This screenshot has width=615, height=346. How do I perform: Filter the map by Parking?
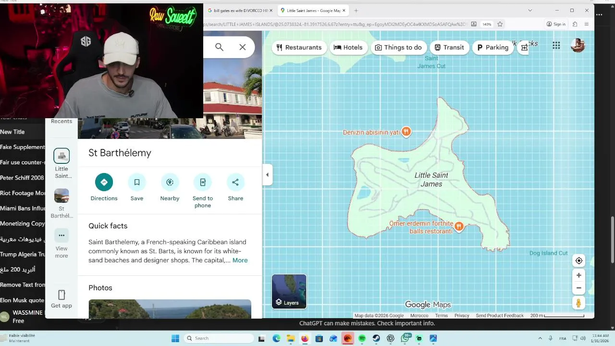click(492, 47)
